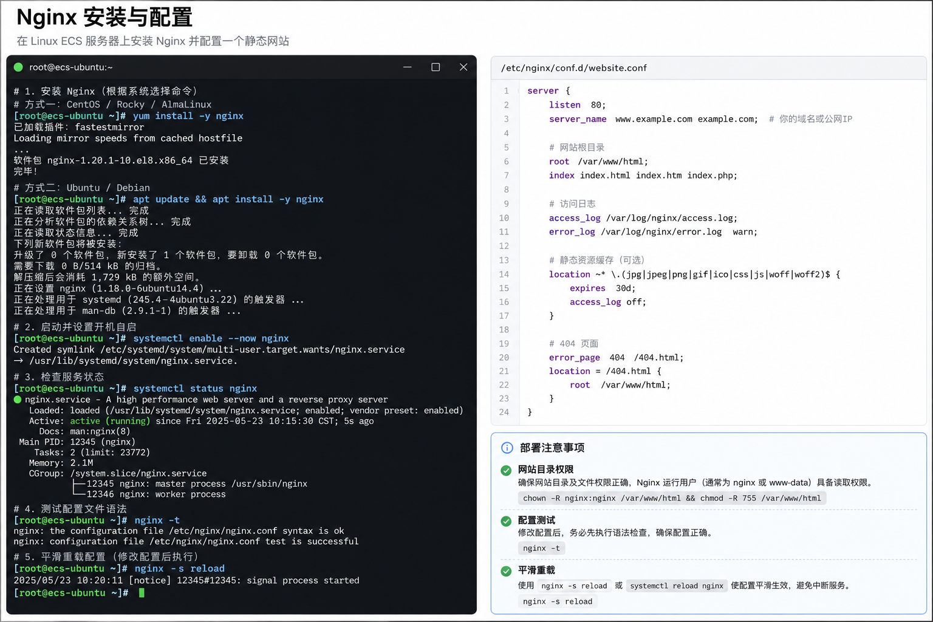Click the server { line in config
This screenshot has height=622, width=933.
[x=549, y=91]
